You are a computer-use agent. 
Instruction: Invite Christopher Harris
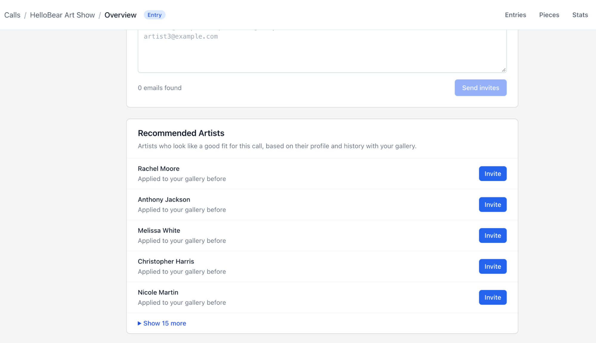(493, 266)
